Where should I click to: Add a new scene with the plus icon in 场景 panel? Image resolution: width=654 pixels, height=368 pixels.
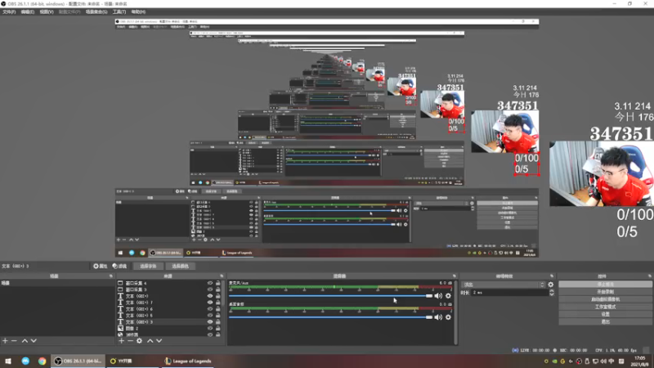[x=5, y=341]
